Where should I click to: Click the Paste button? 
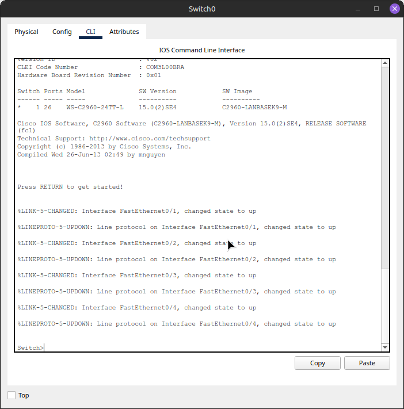coord(367,363)
